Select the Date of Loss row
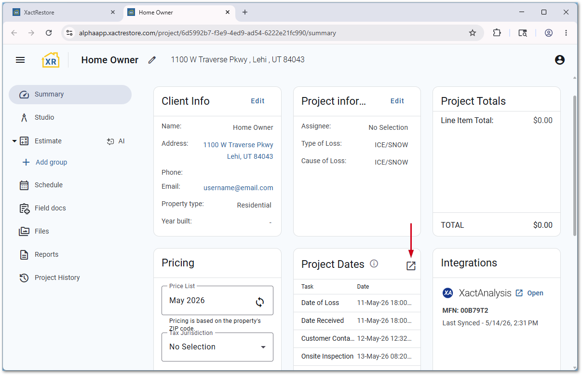Image resolution: width=582 pixels, height=375 pixels. pos(357,303)
